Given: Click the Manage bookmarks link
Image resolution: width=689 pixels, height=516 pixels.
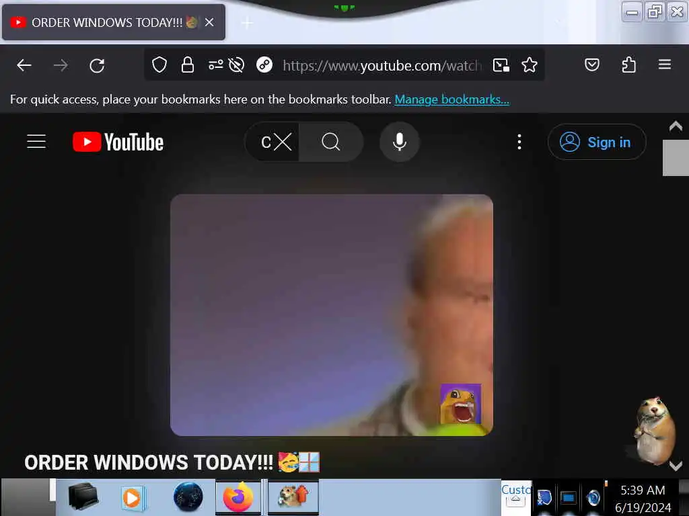Looking at the screenshot, I should [451, 99].
